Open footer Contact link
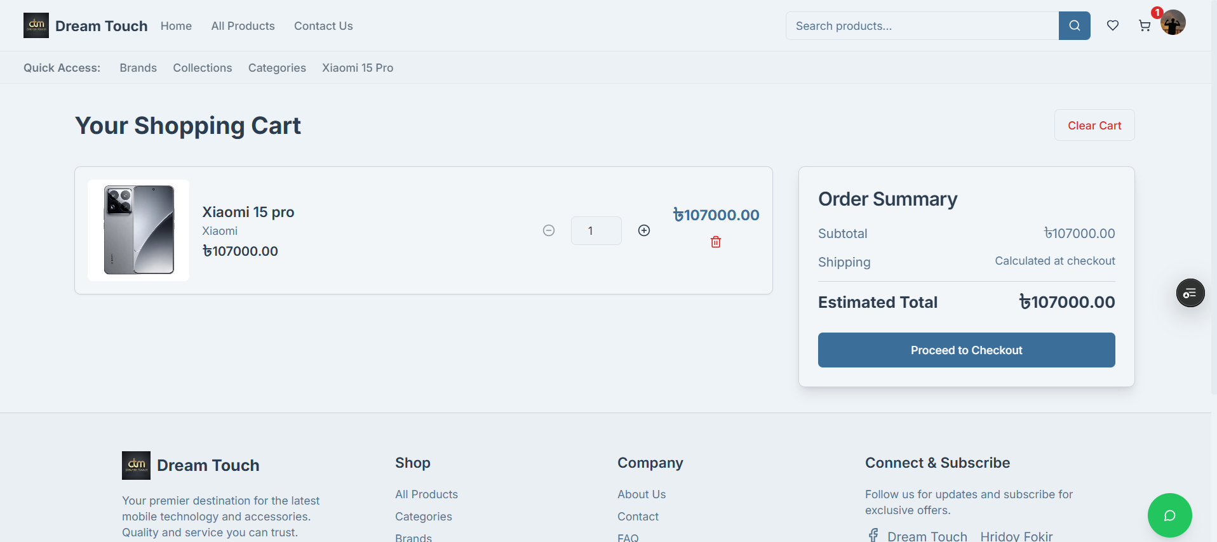1217x542 pixels. click(x=638, y=517)
